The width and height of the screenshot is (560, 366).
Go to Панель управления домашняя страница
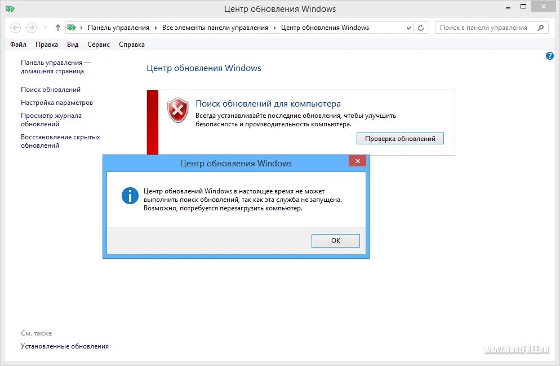55,67
